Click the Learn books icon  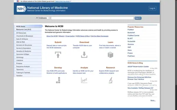click(x=110, y=55)
